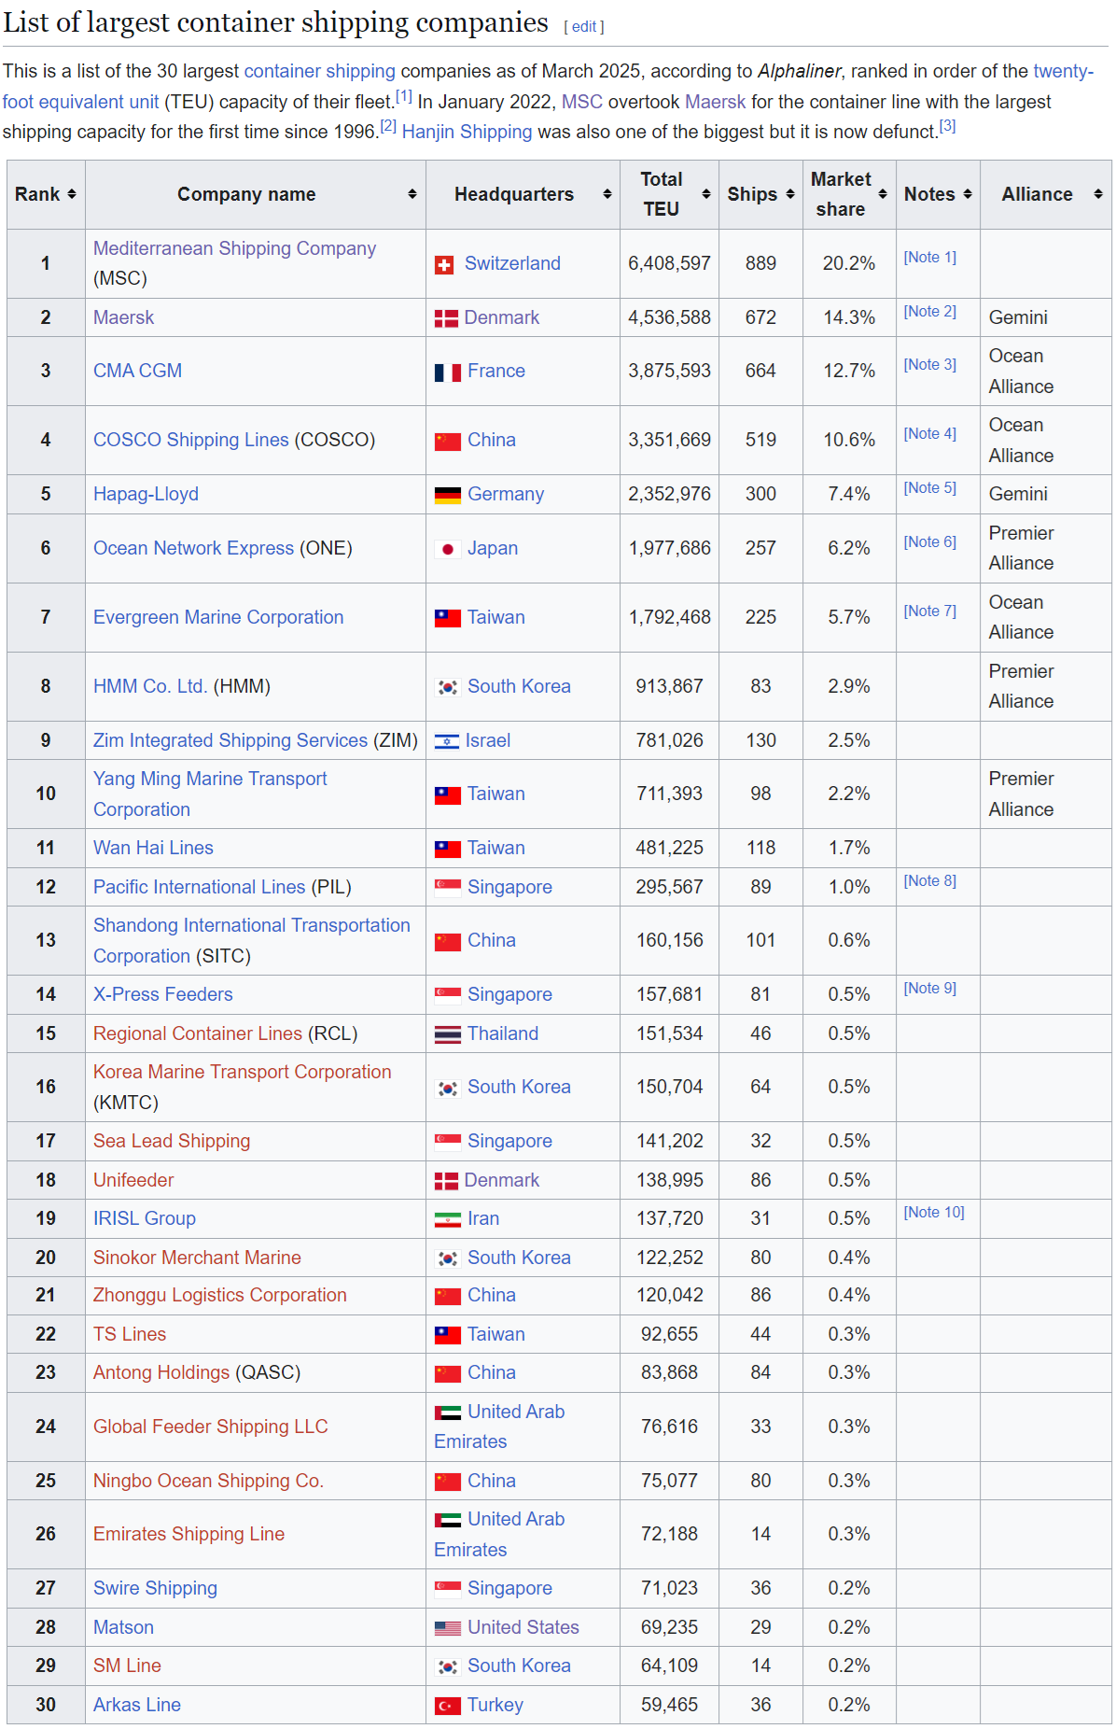The width and height of the screenshot is (1116, 1729).
Task: Open citation reference [3]
Action: point(947,126)
